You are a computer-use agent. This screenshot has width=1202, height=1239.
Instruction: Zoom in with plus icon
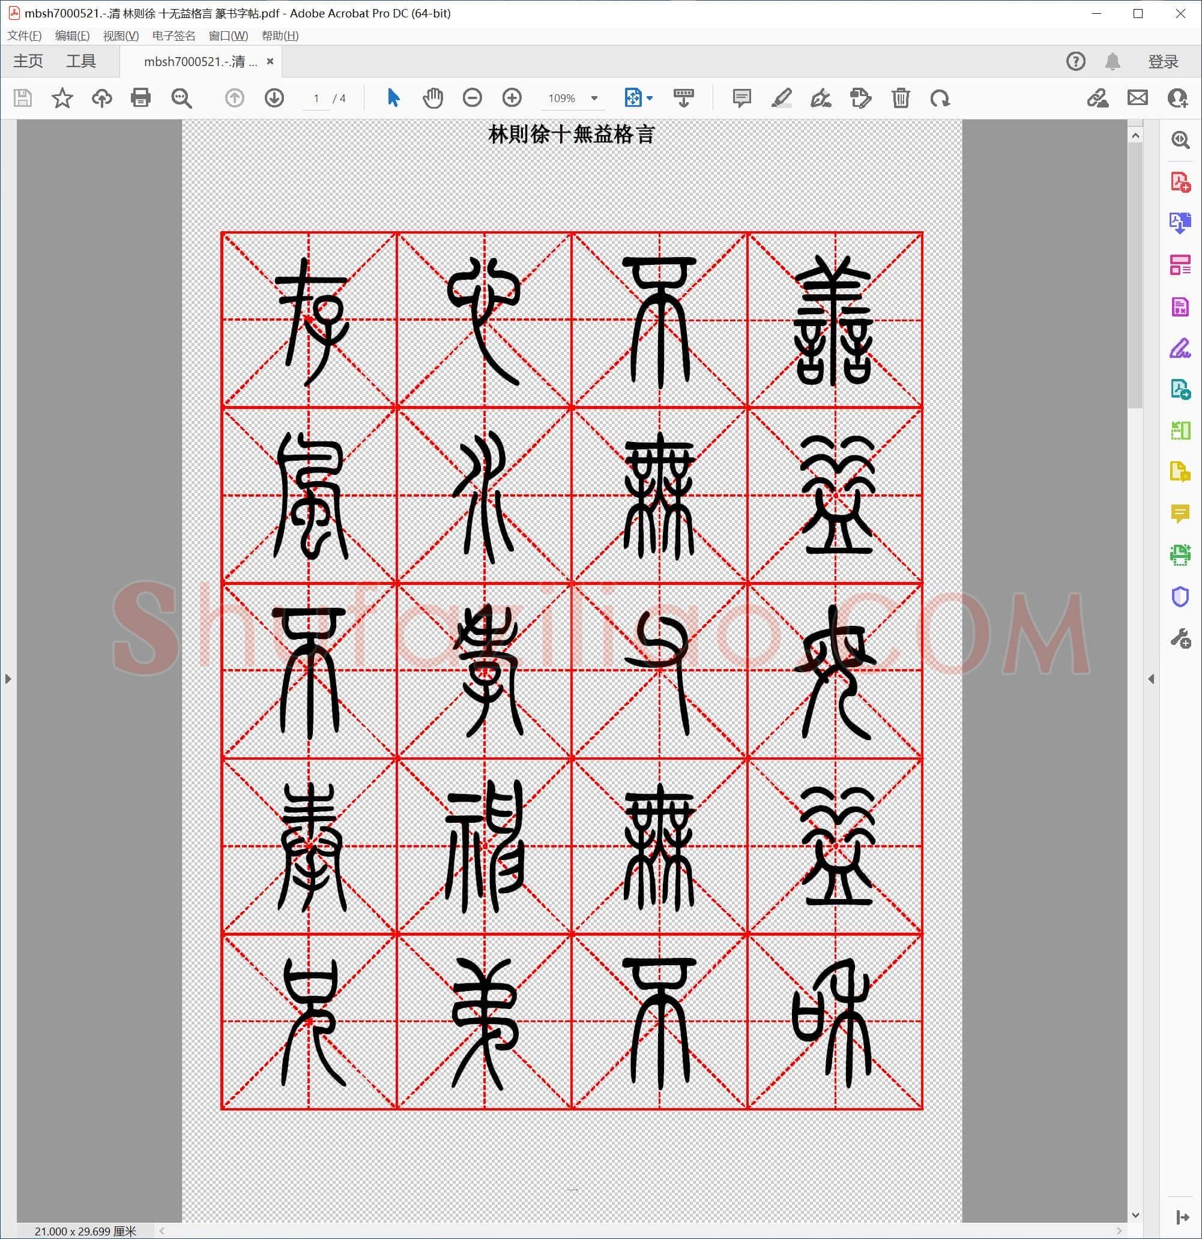[512, 98]
